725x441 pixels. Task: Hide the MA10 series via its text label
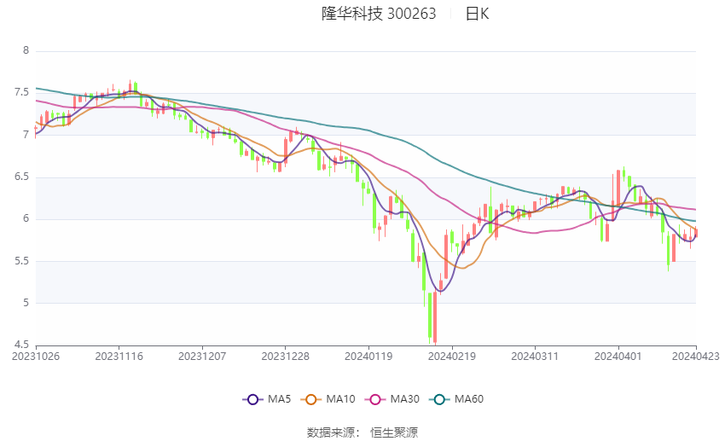(x=342, y=399)
